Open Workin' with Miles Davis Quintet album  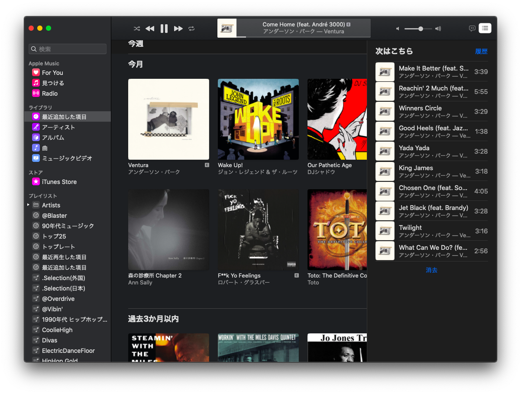258,348
